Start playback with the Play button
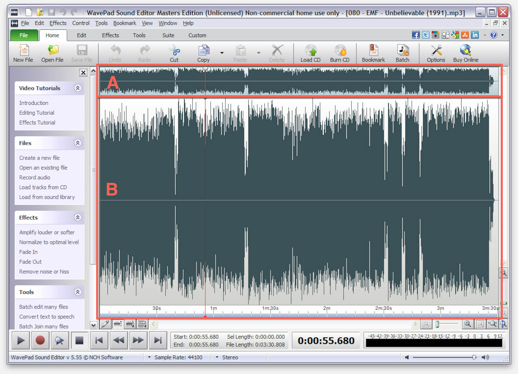This screenshot has width=518, height=374. click(21, 340)
